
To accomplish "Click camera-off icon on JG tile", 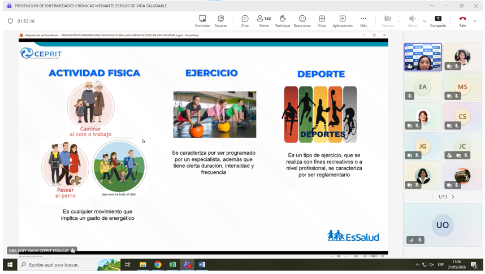I will tap(410, 155).
